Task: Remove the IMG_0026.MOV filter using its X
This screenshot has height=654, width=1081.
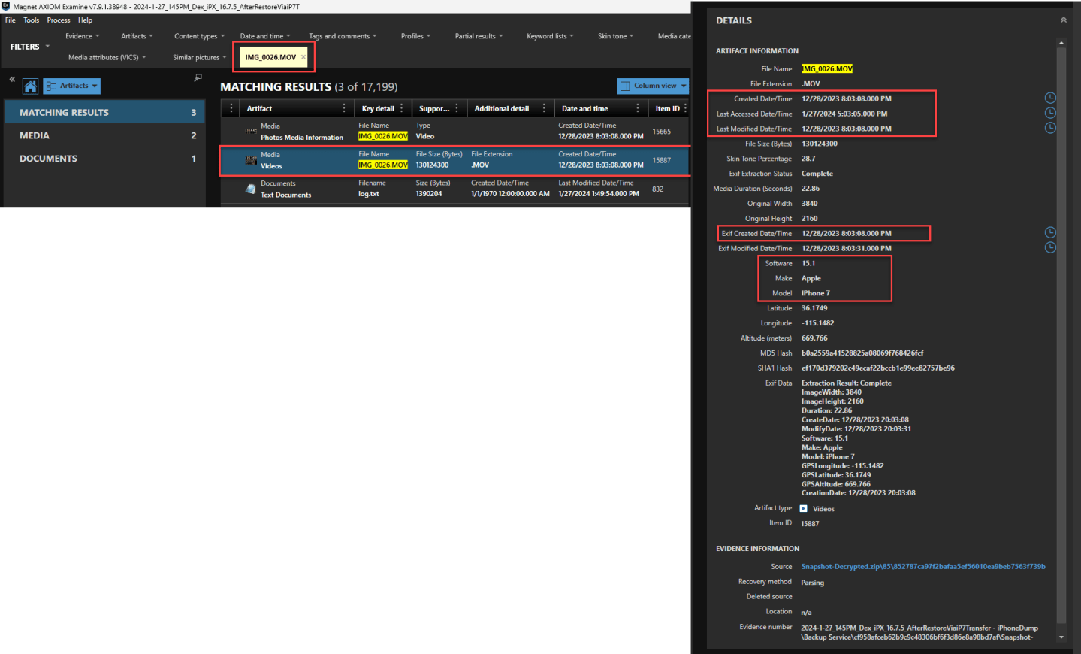Action: coord(303,57)
